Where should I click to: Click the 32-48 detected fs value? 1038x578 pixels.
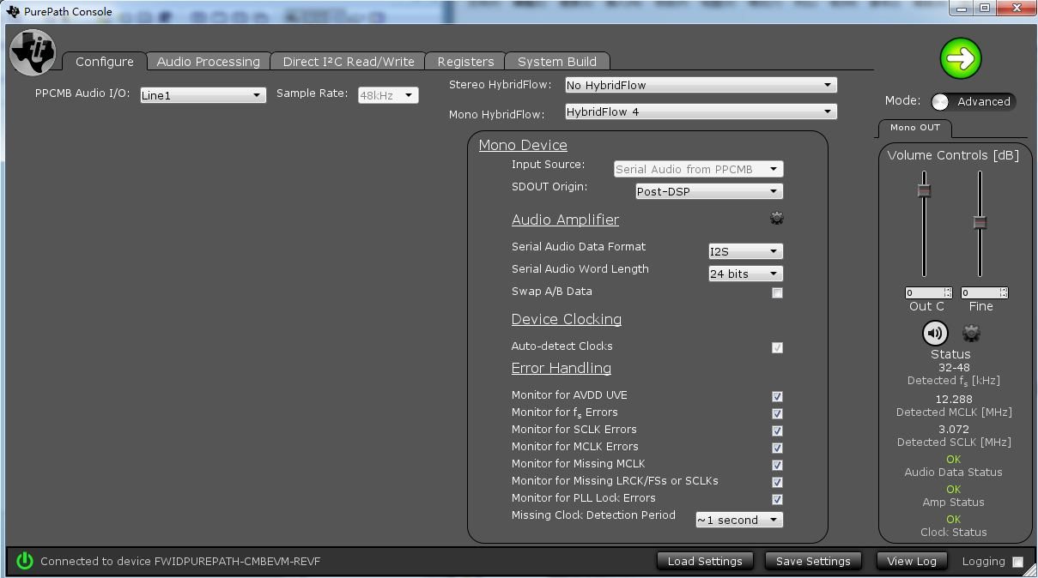click(x=954, y=367)
